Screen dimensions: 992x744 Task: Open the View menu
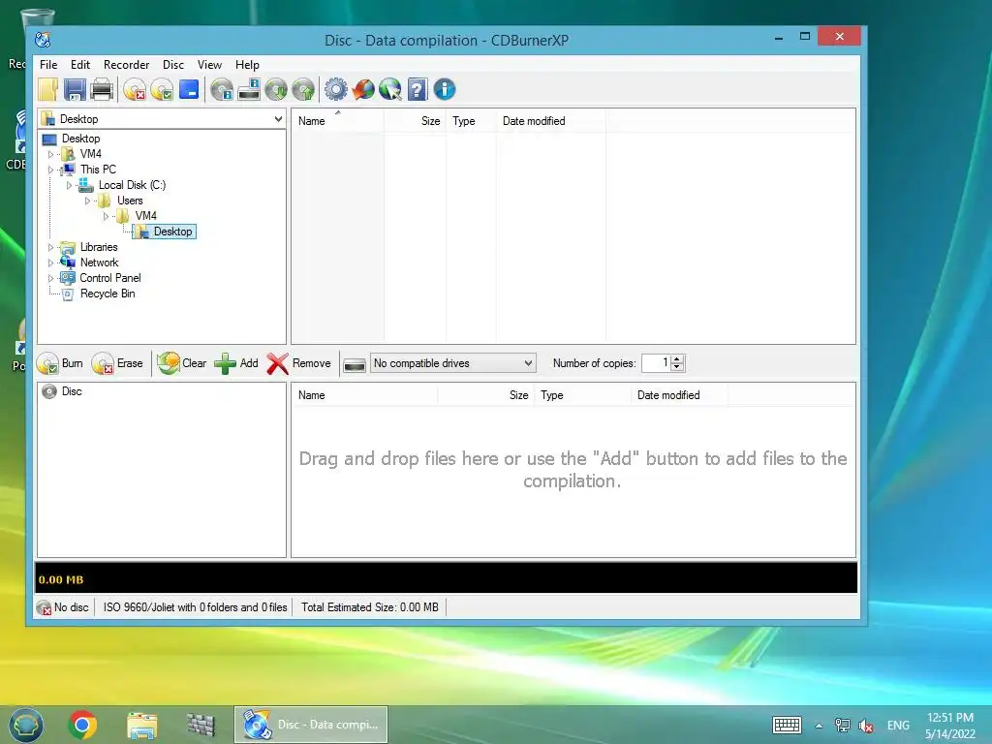tap(209, 65)
